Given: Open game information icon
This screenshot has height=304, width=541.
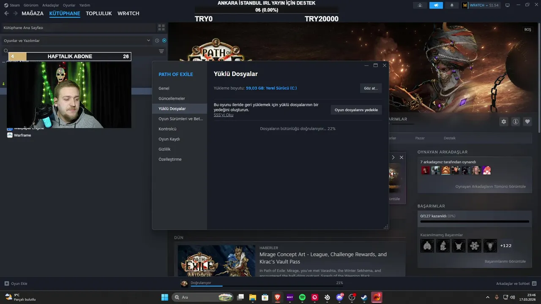Looking at the screenshot, I should [516, 121].
